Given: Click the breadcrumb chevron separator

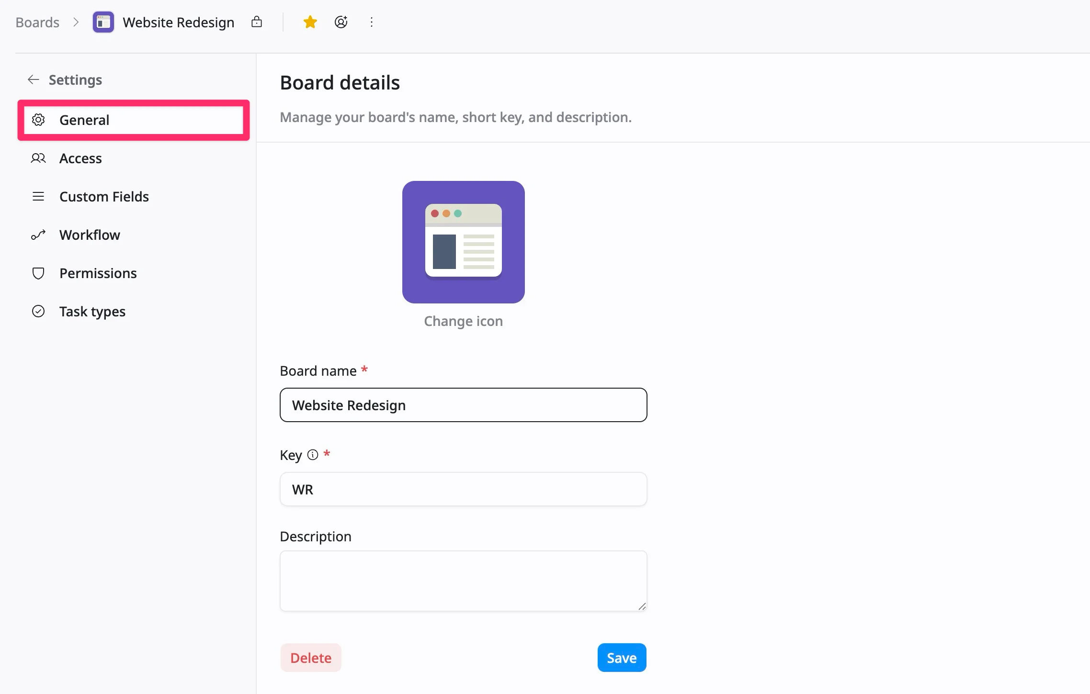Looking at the screenshot, I should pos(76,22).
